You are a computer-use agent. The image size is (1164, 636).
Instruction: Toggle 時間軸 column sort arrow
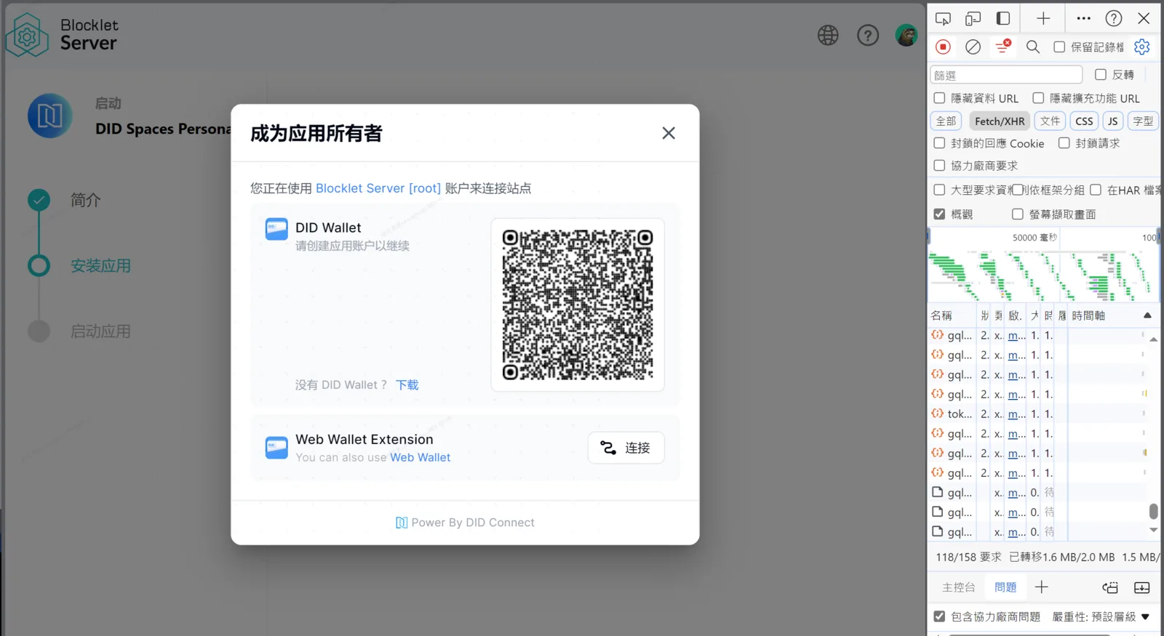click(1147, 315)
